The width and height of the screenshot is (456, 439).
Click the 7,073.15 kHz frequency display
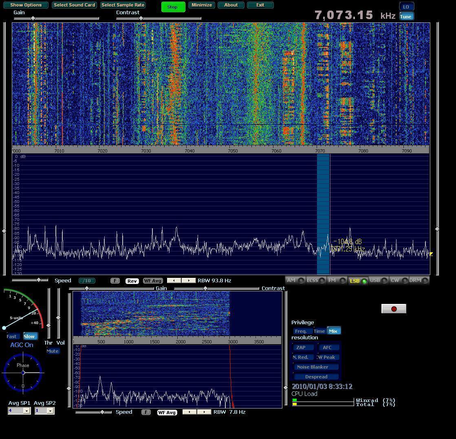click(344, 15)
